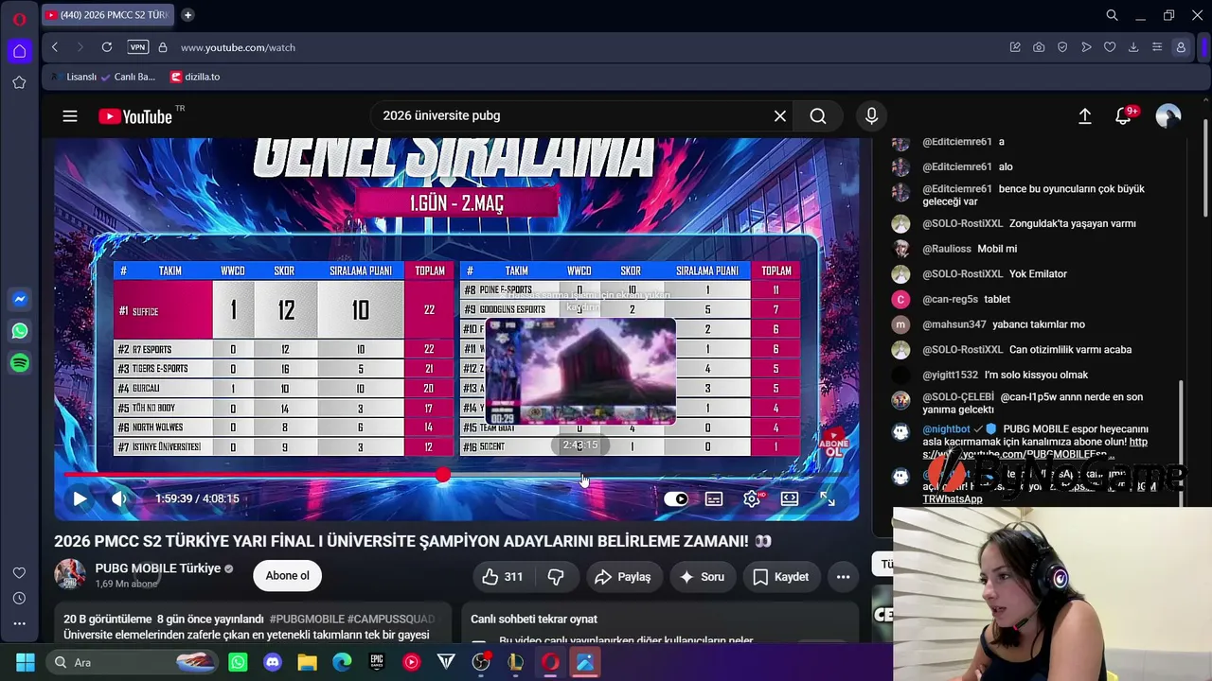The width and height of the screenshot is (1212, 681).
Task: Search tabs with the magnifier icon
Action: click(1113, 15)
